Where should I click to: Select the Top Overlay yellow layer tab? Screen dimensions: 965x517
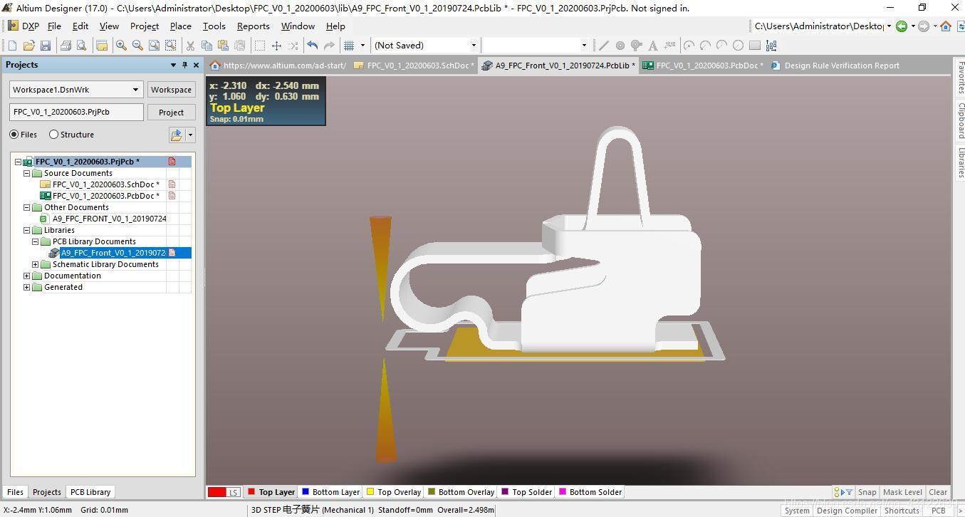coord(394,492)
